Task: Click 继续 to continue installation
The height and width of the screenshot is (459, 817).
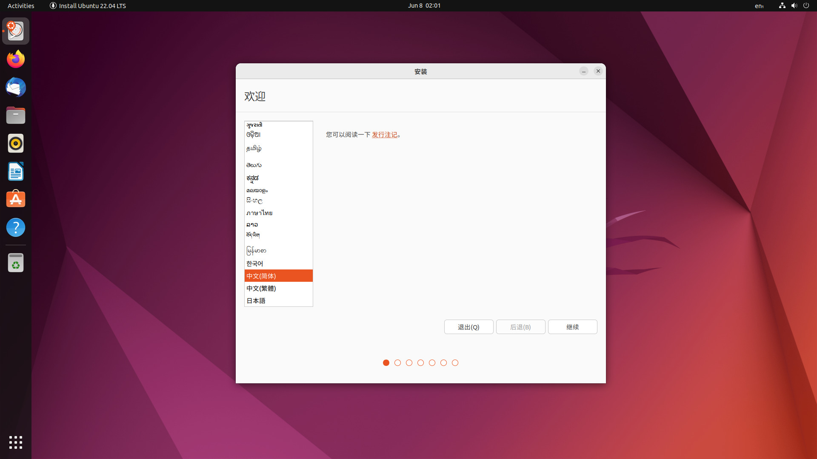Action: coord(572,327)
